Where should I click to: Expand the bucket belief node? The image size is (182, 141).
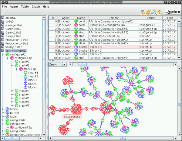3,113
